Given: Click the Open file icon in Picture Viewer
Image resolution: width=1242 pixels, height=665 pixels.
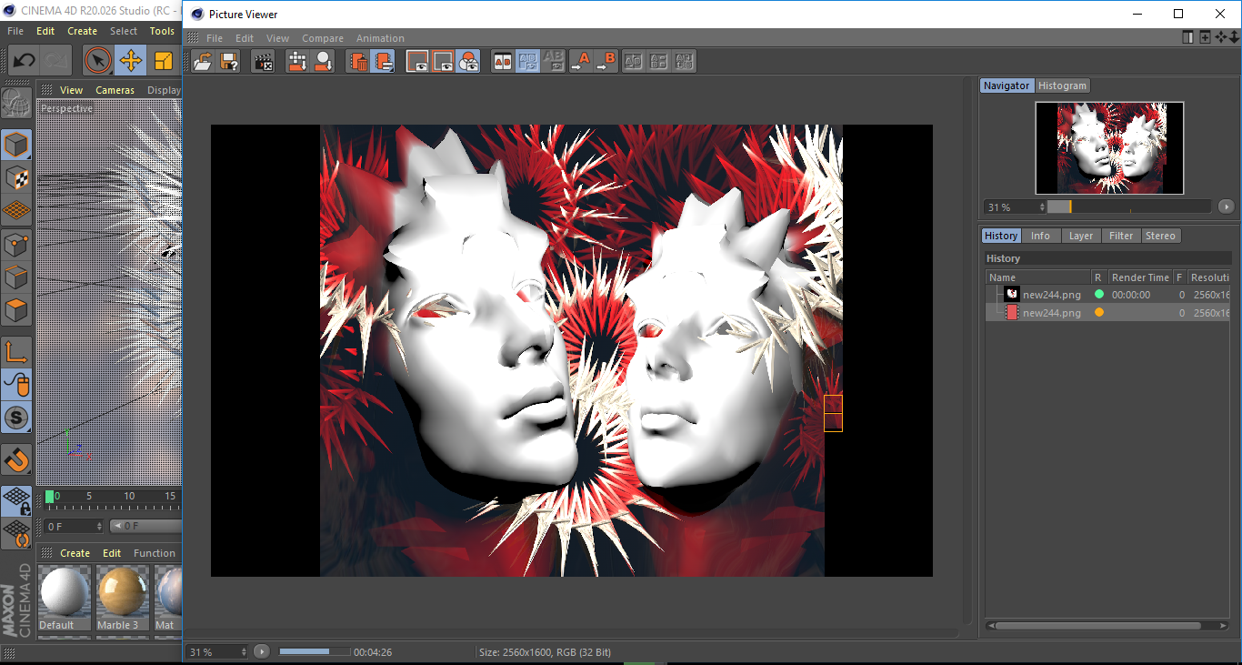Looking at the screenshot, I should (204, 62).
